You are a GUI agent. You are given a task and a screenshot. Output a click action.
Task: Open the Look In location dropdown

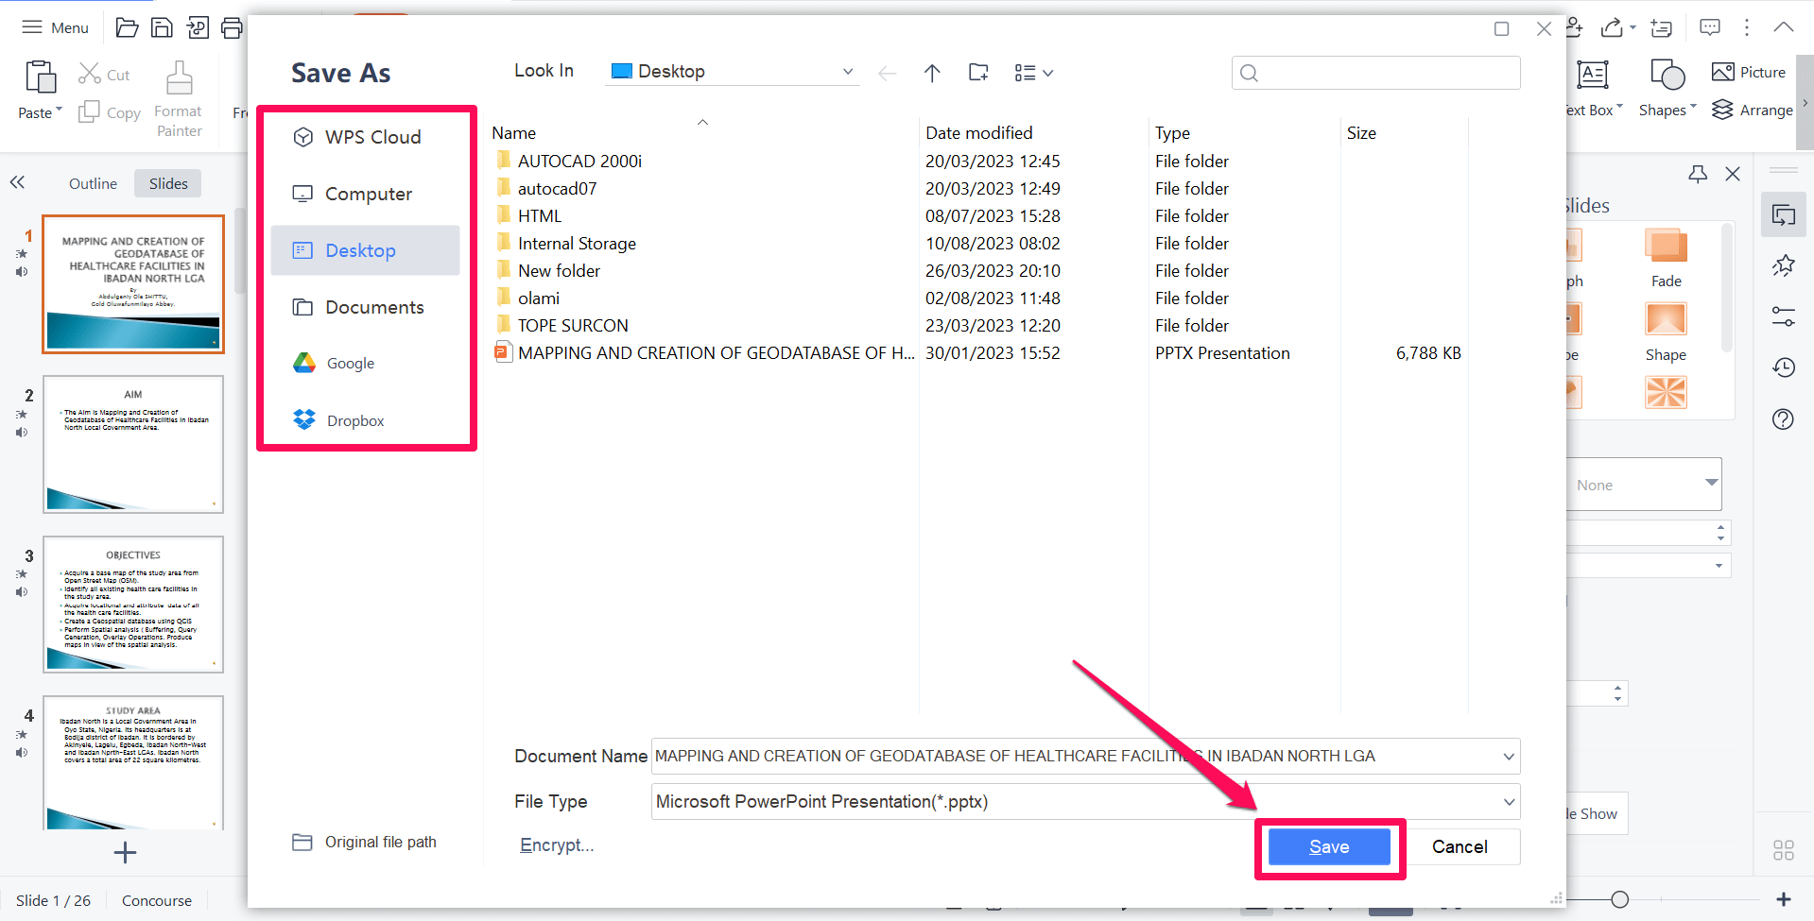(x=847, y=71)
